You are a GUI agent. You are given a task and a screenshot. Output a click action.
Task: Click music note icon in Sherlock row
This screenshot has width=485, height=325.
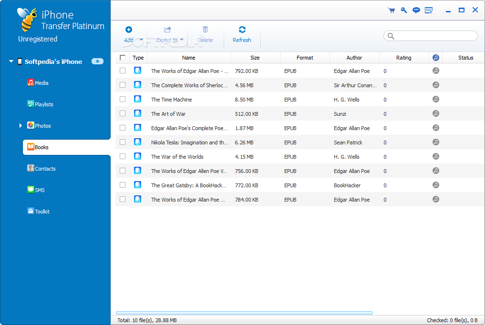tap(436, 85)
